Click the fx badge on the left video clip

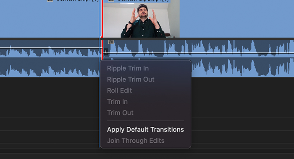pyautogui.click(x=50, y=0)
